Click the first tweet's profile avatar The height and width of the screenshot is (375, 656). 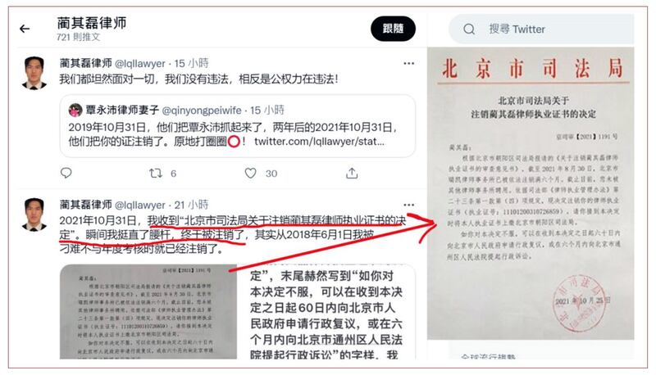(x=34, y=74)
